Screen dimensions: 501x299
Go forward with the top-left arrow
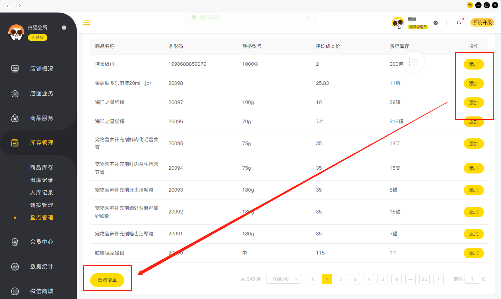click(19, 6)
